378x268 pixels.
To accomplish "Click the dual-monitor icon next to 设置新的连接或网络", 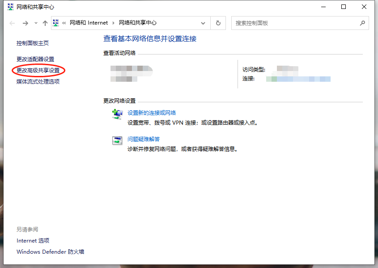I will [117, 114].
